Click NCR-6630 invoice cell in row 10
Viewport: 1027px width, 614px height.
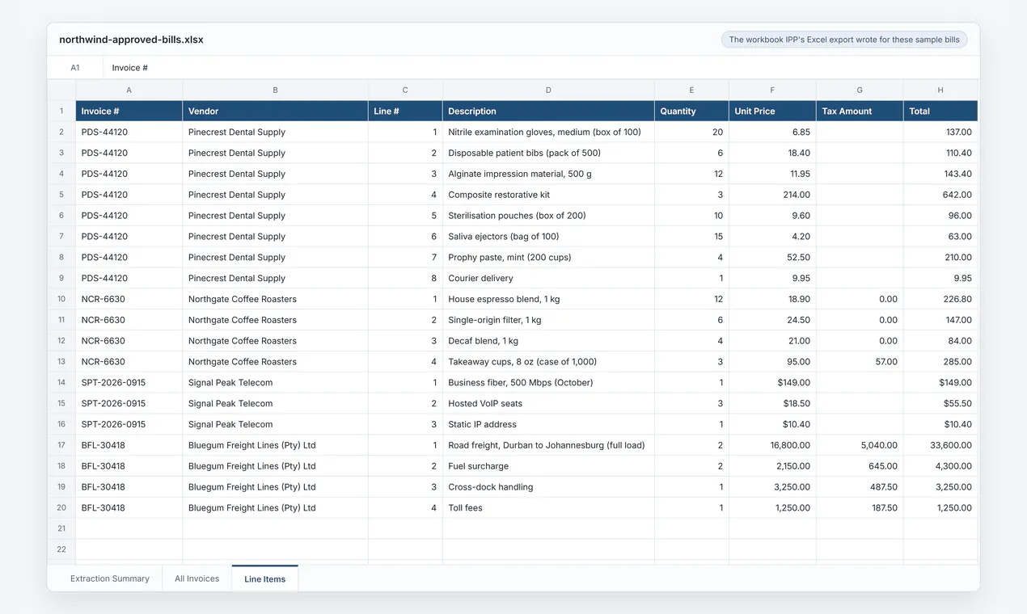point(129,299)
